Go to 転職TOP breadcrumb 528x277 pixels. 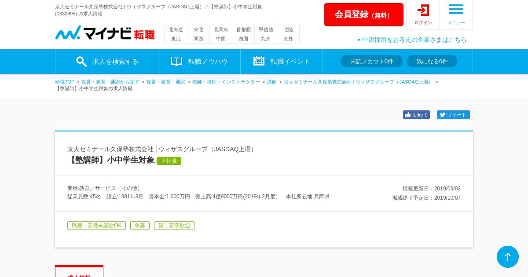tap(65, 82)
